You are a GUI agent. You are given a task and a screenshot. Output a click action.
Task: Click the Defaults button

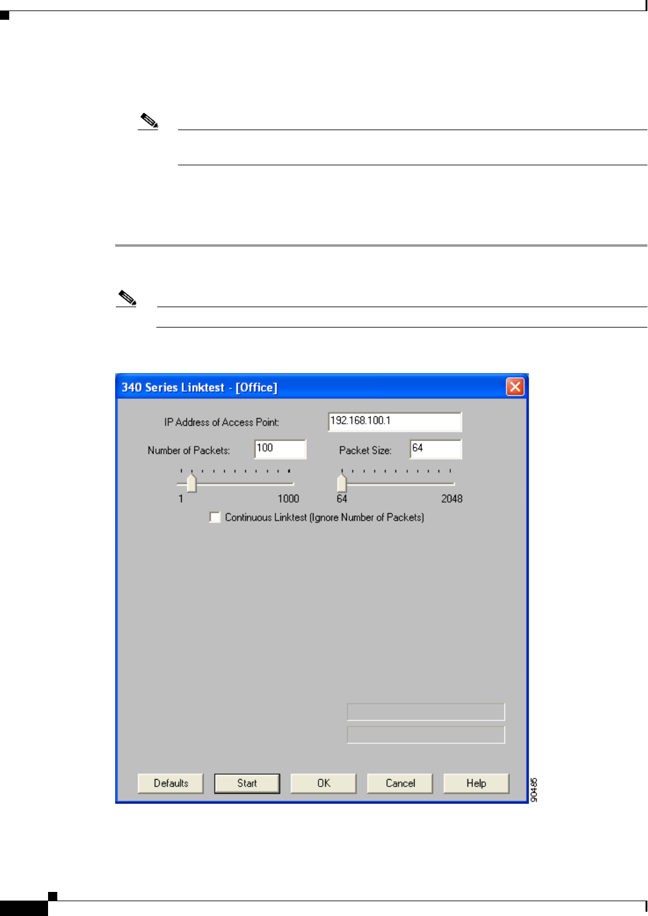[x=171, y=783]
